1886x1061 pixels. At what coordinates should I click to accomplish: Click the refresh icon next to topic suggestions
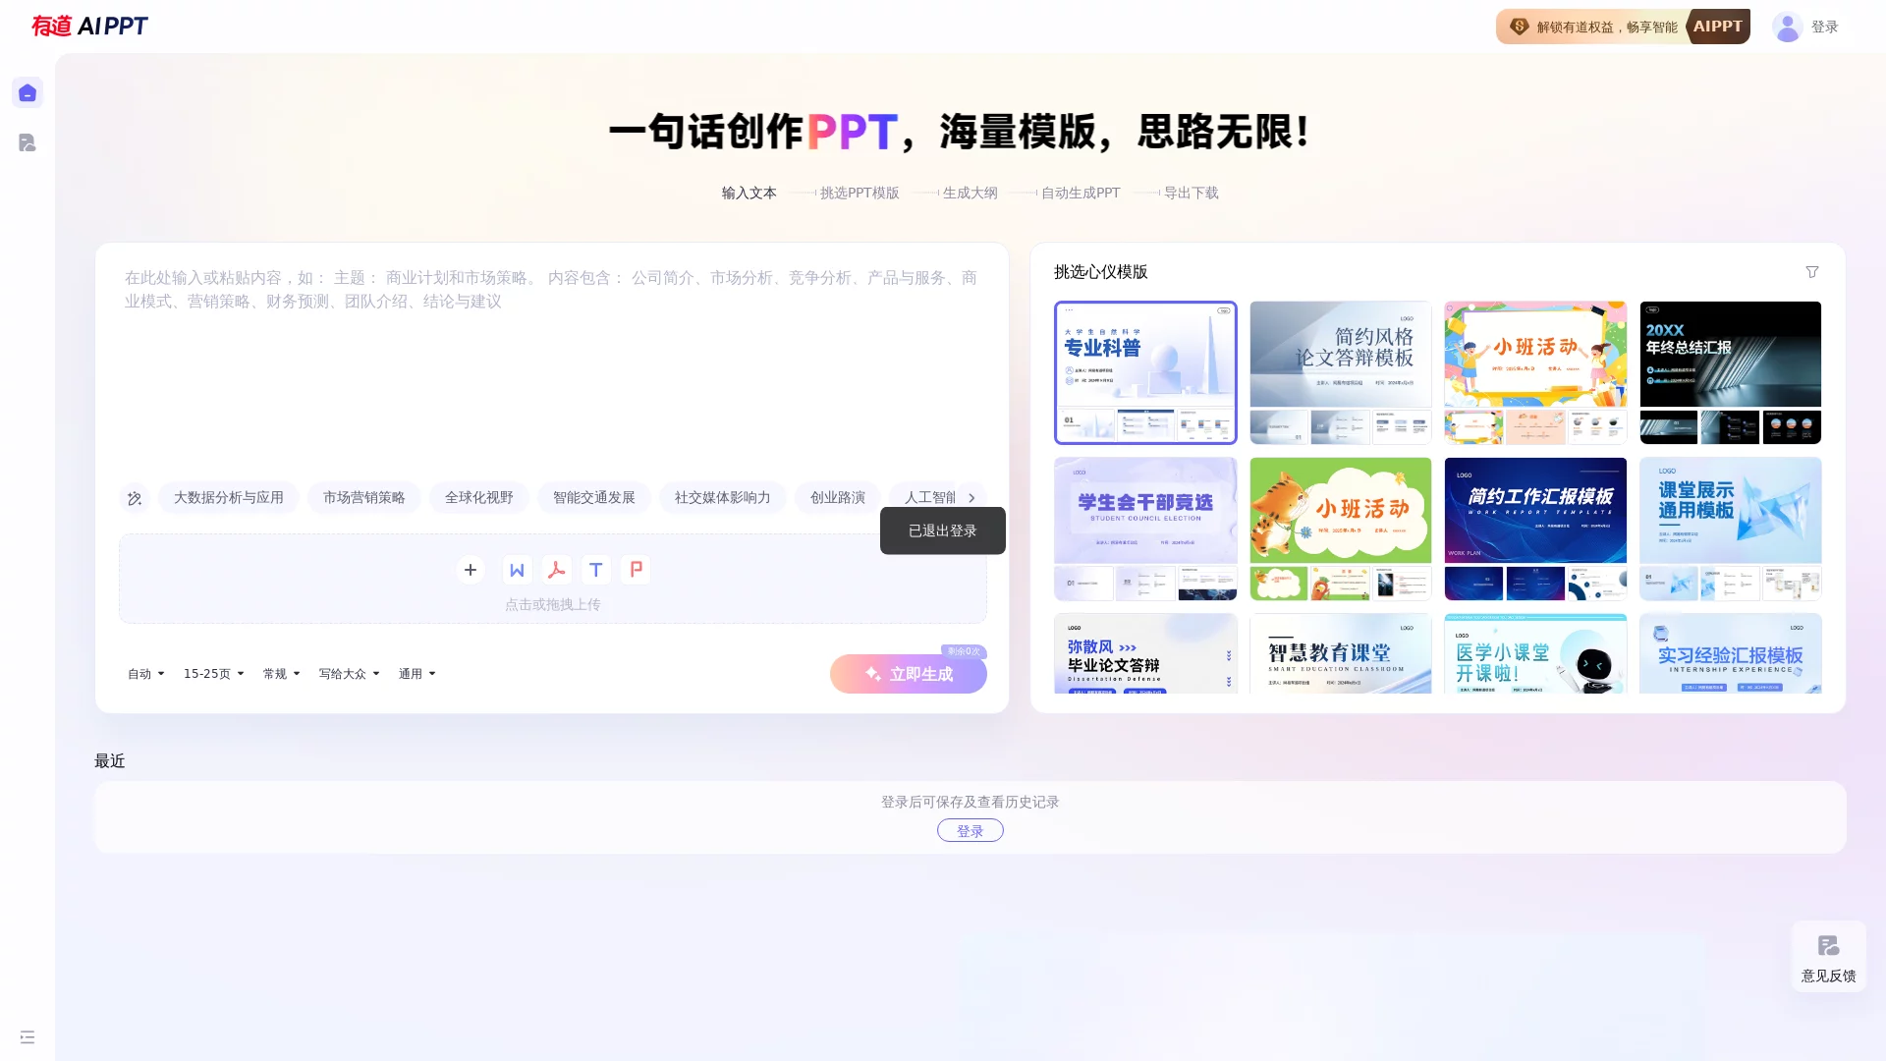click(135, 498)
